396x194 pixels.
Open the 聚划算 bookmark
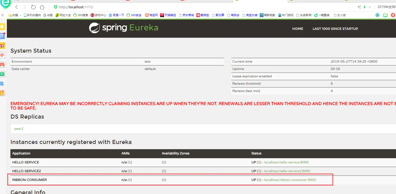pos(218,15)
